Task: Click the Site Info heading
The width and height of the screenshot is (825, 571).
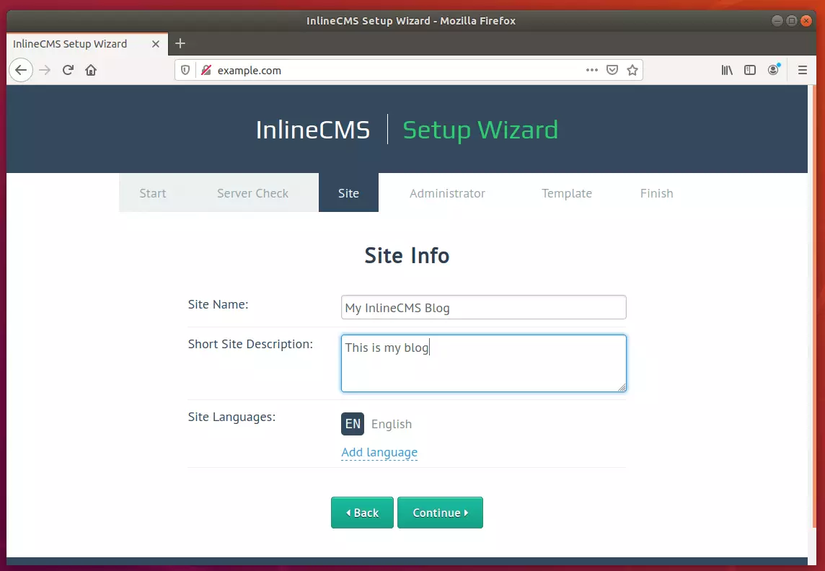Action: click(x=407, y=255)
